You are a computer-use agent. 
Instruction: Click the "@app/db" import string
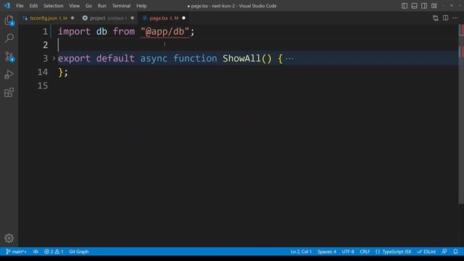point(165,31)
